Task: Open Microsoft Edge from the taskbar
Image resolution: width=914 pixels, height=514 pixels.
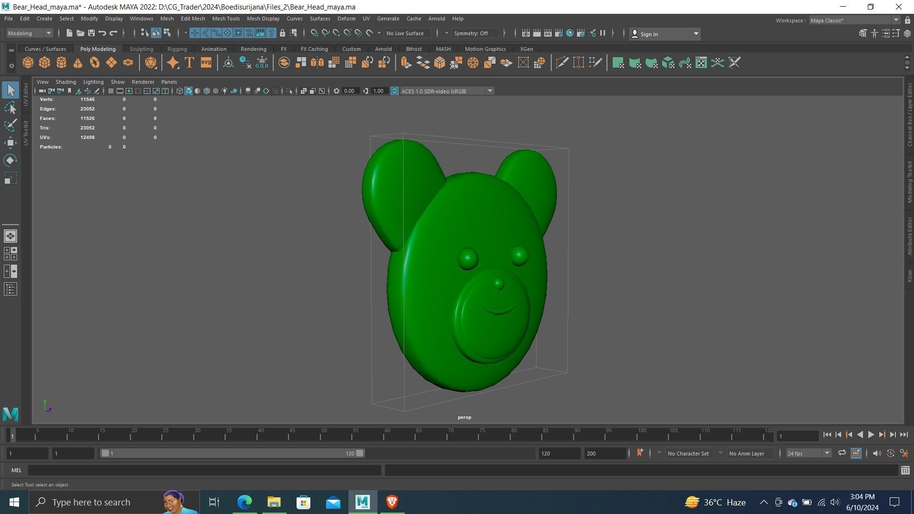Action: pos(244,502)
